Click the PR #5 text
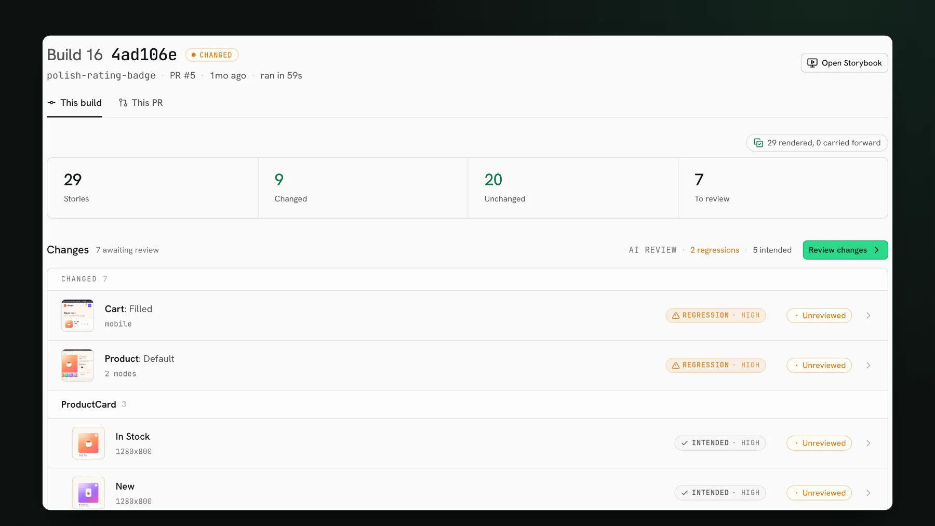This screenshot has width=935, height=526. coord(182,76)
